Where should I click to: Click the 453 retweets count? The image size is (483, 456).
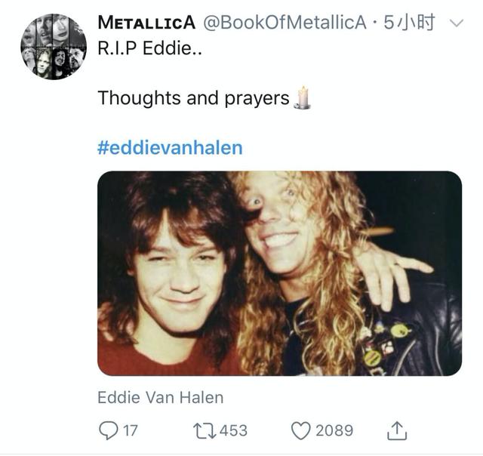pyautogui.click(x=233, y=430)
